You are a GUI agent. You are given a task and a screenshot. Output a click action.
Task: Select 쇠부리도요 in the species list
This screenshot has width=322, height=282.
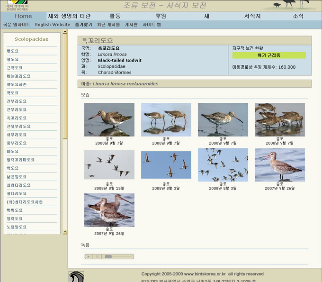click(17, 135)
